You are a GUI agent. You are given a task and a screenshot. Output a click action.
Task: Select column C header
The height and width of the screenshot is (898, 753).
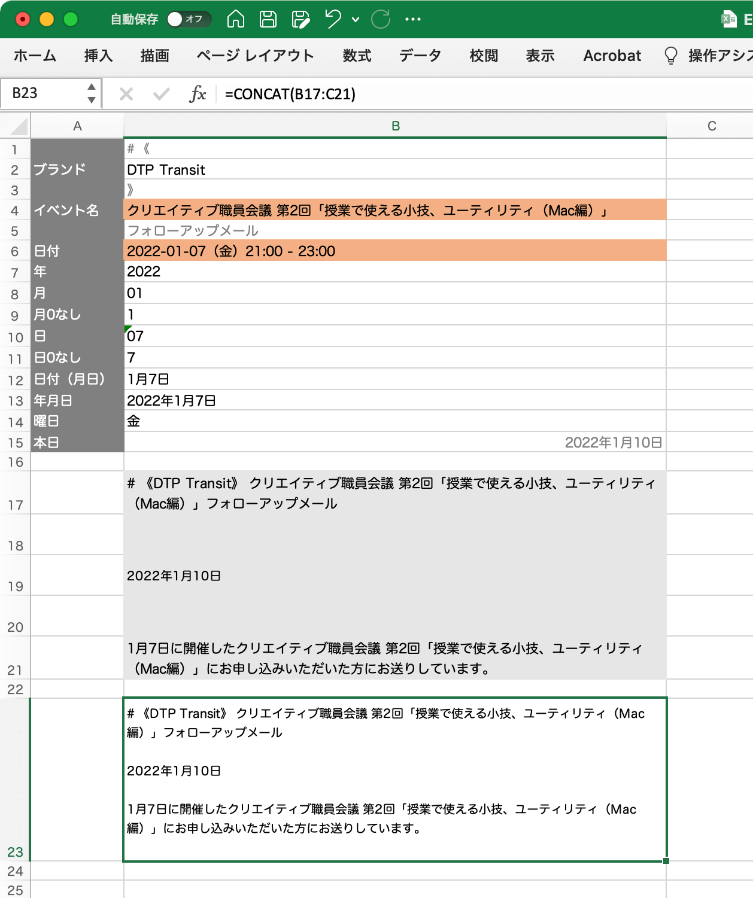click(711, 126)
